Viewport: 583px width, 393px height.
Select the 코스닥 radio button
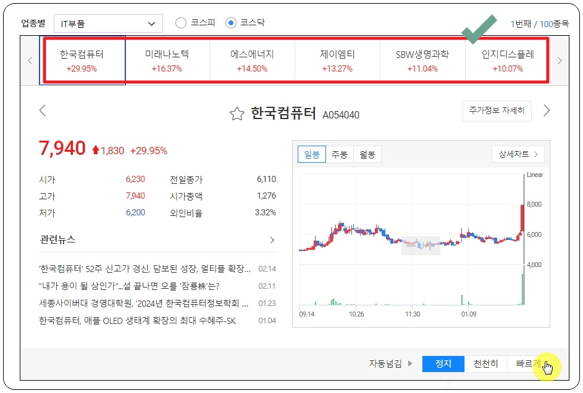click(231, 23)
